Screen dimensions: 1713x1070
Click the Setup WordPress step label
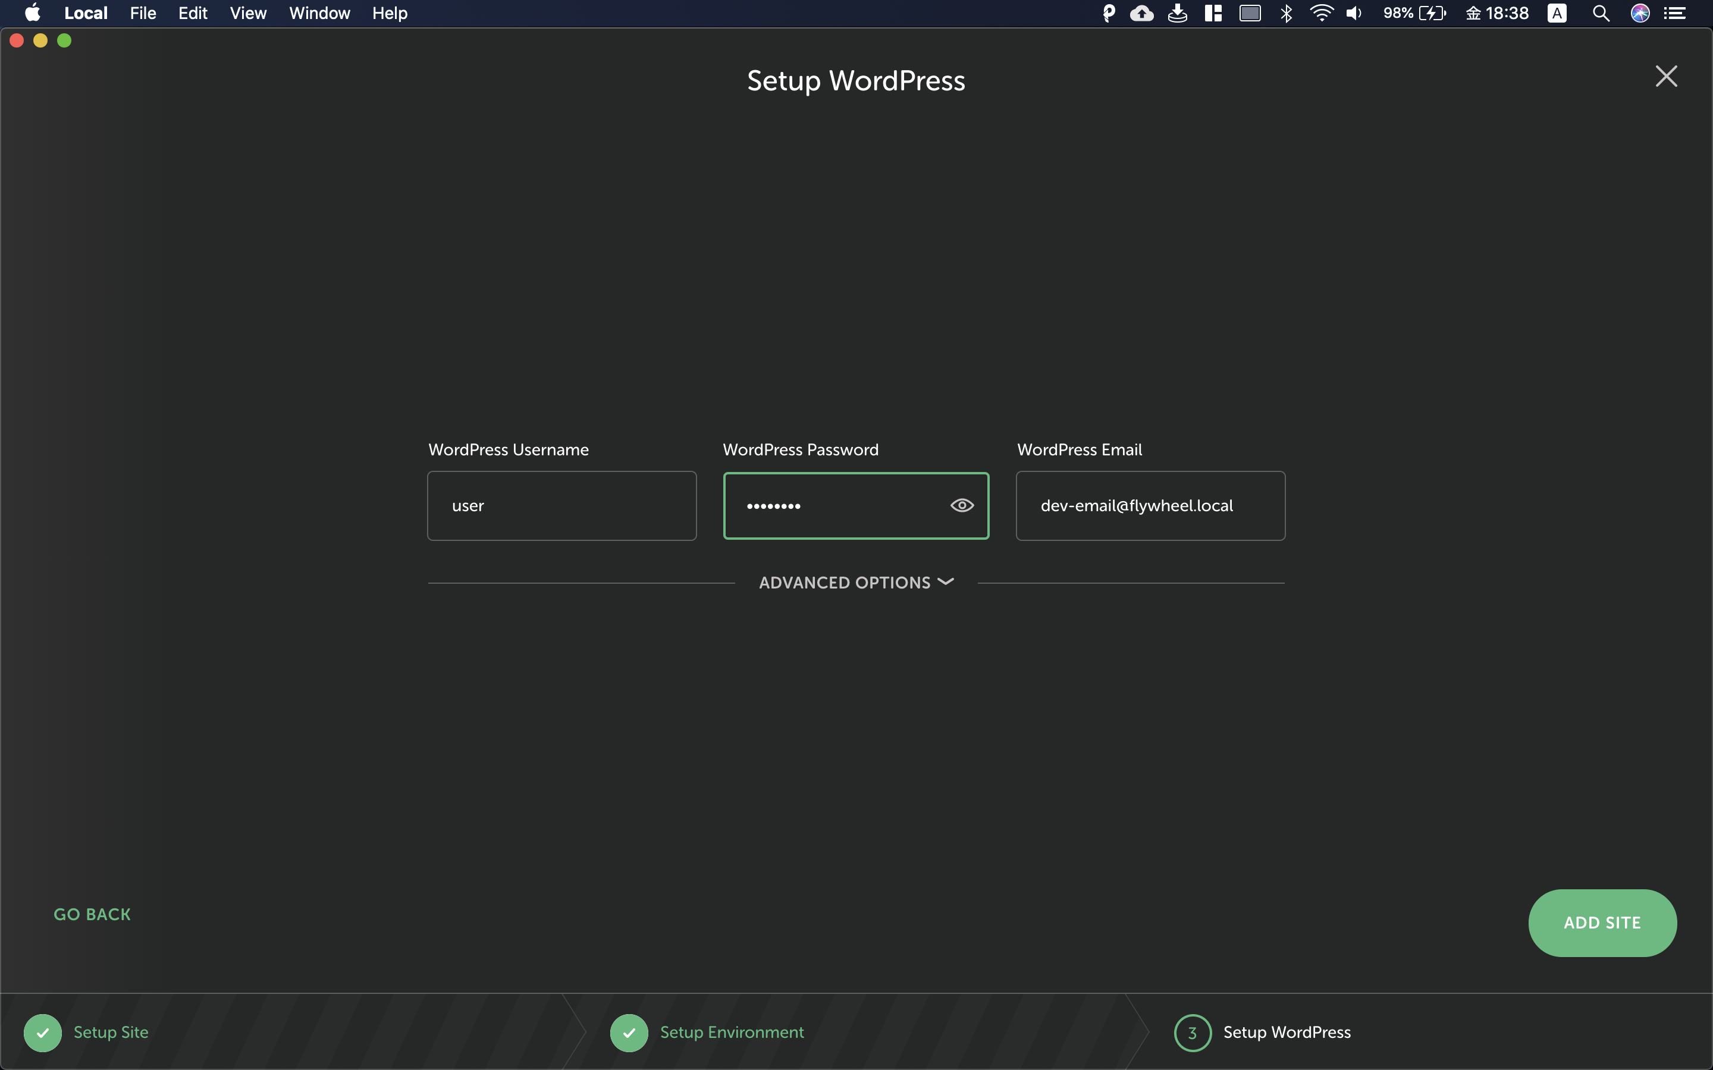click(x=1287, y=1032)
